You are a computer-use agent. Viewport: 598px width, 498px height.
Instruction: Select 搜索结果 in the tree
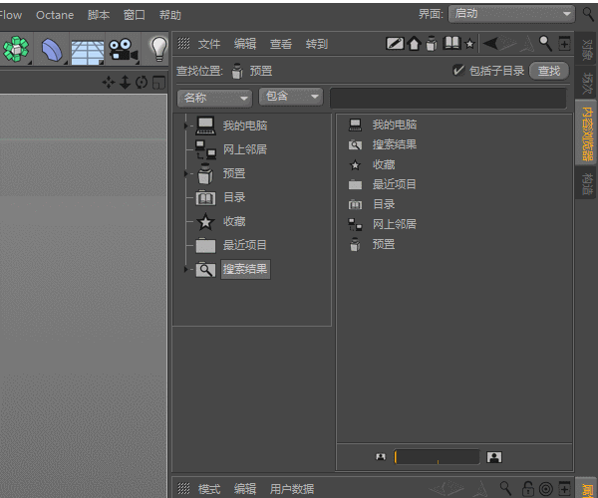(245, 269)
